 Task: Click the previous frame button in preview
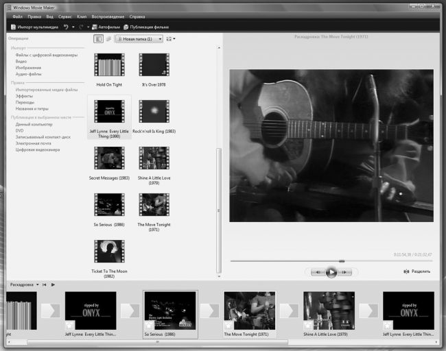317,272
